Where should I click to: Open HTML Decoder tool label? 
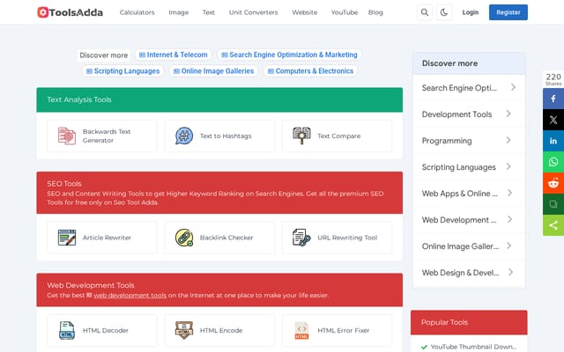[x=106, y=330]
